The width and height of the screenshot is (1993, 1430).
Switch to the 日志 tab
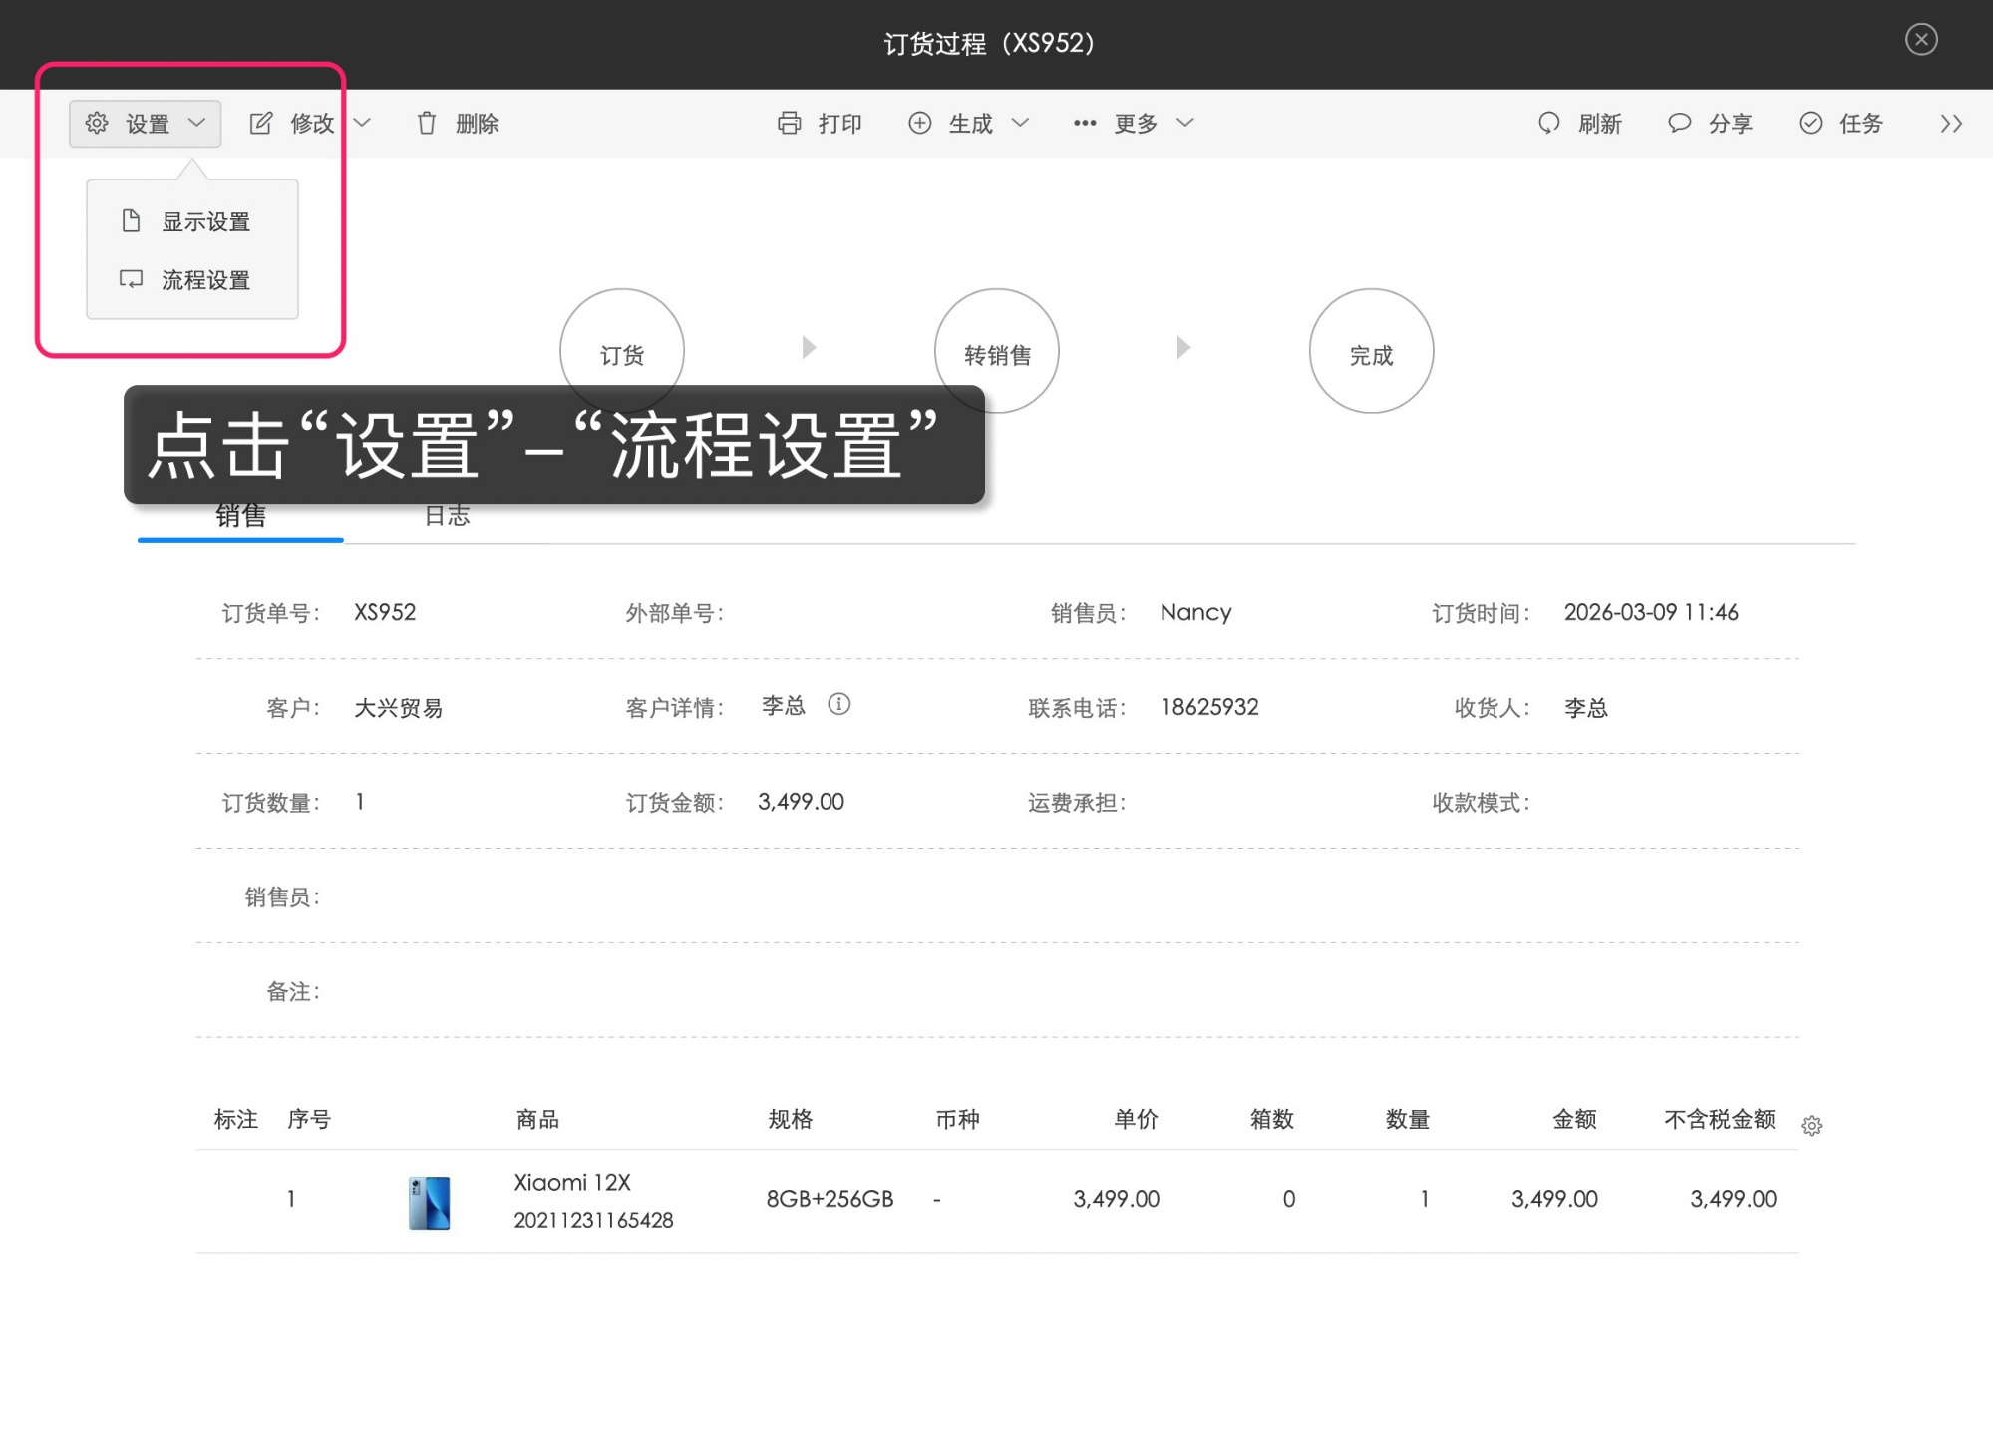448,515
